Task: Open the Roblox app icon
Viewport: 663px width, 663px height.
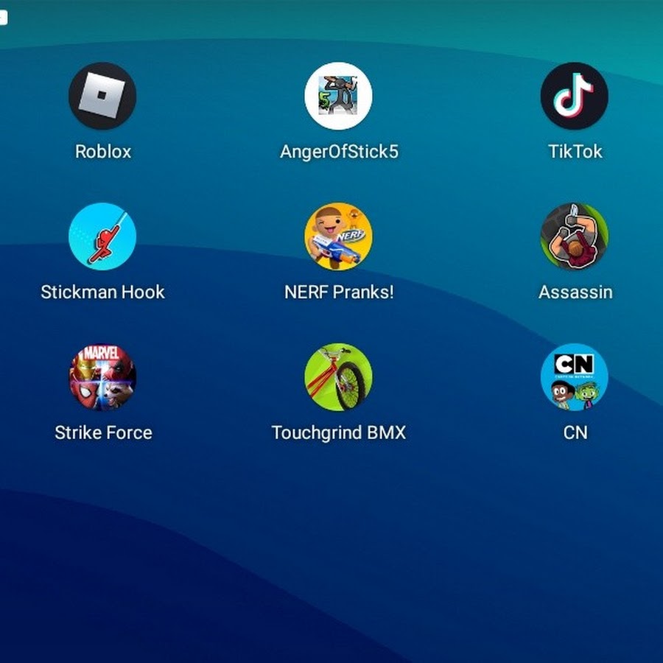Action: (x=102, y=96)
